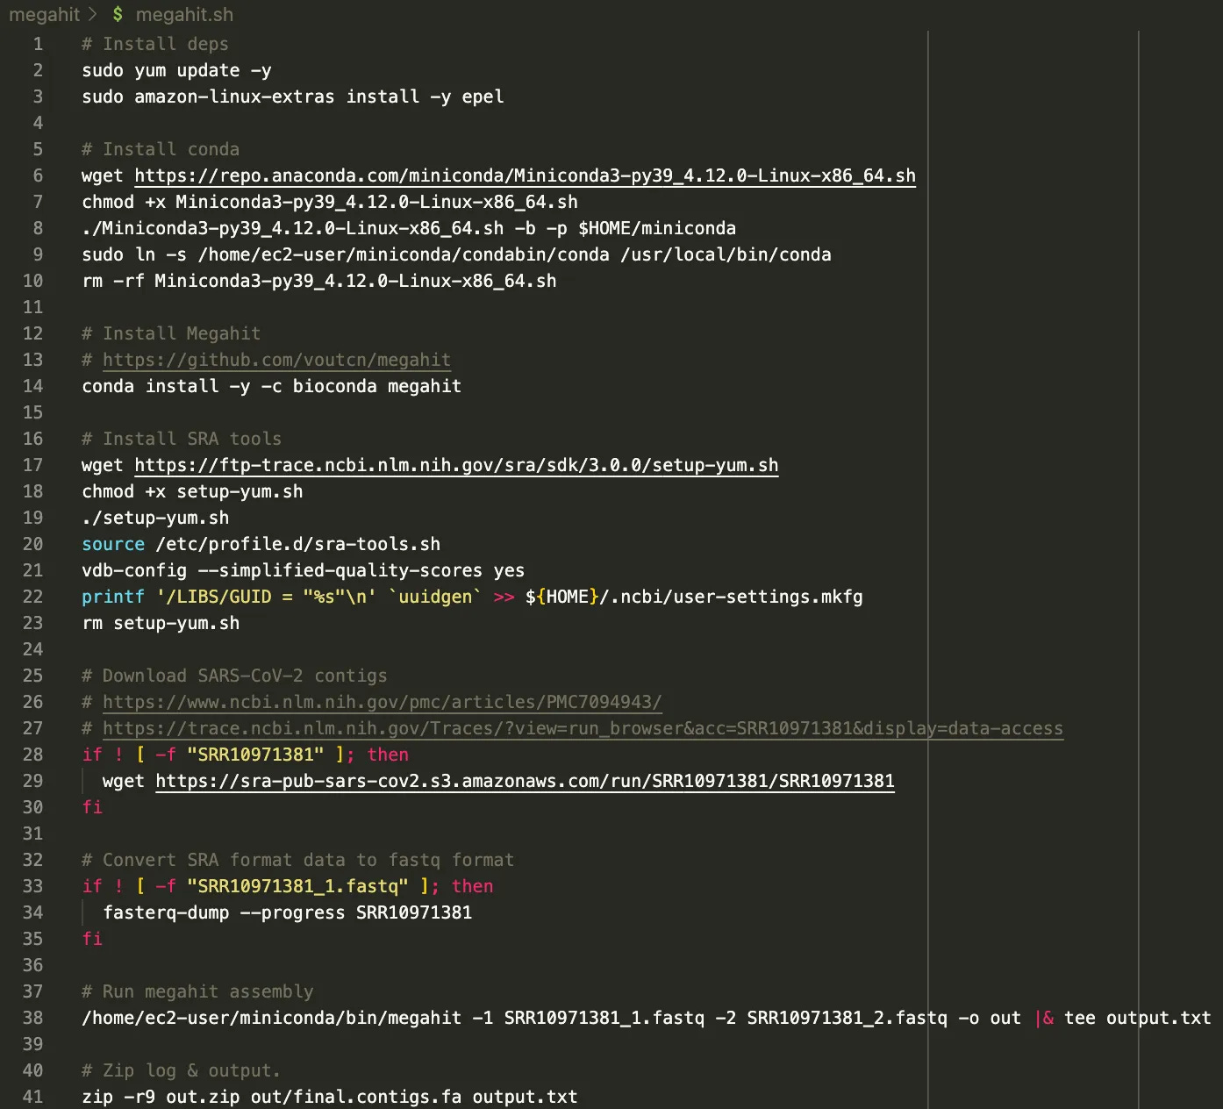Click the '# Install deps' comment
Viewport: 1223px width, 1109px height.
tap(155, 44)
